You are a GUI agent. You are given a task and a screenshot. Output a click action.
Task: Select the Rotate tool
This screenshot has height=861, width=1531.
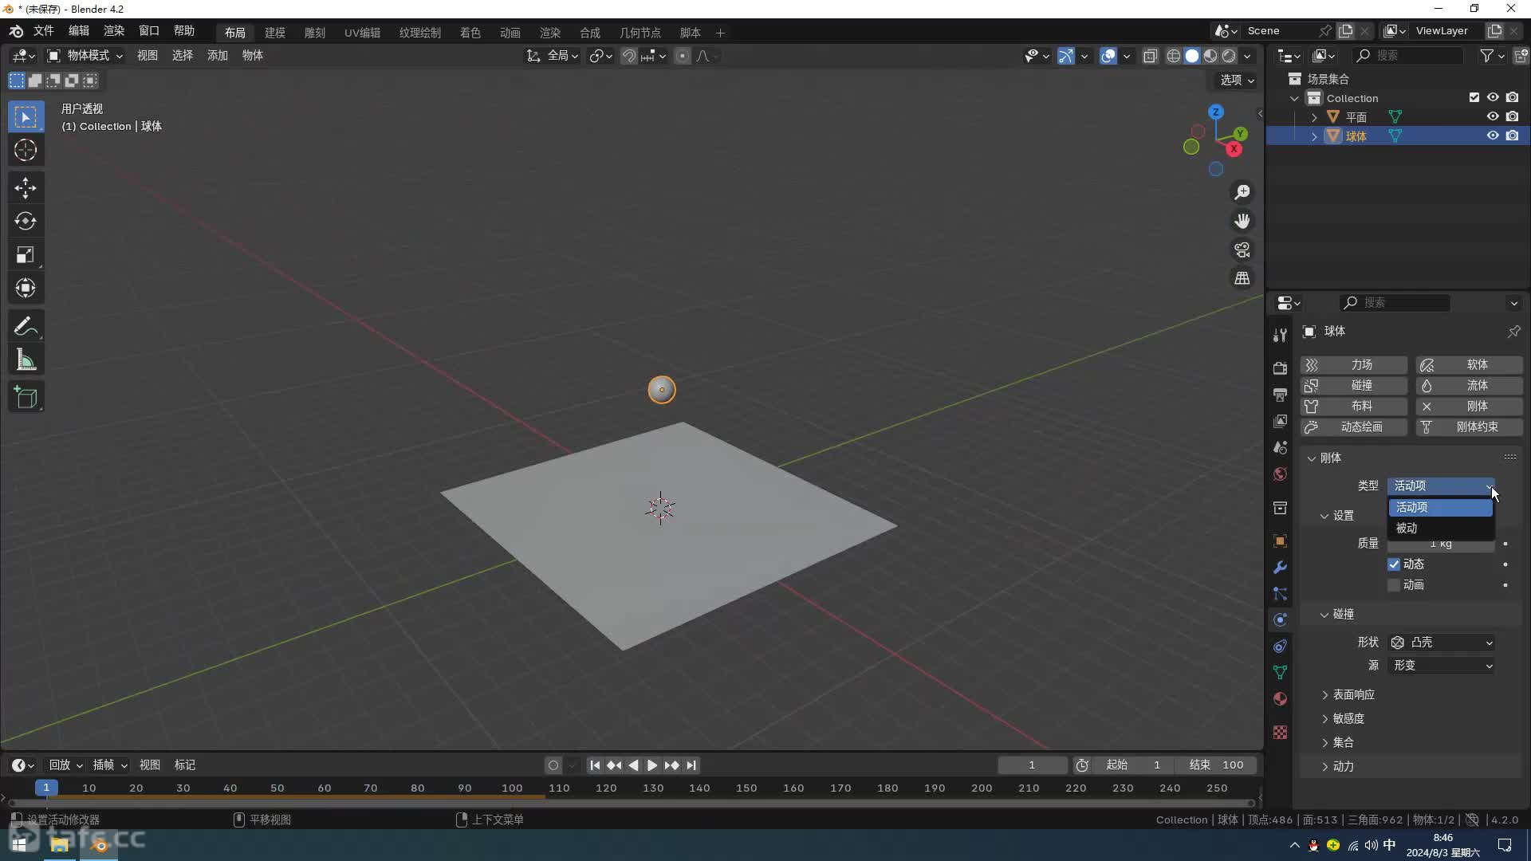[26, 221]
